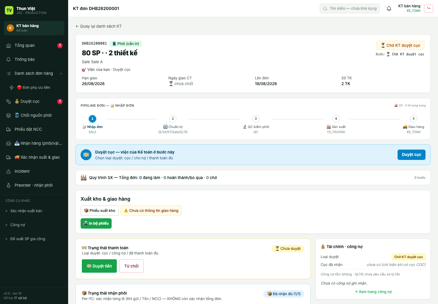Click the coins icon beside Duyệt cọc
438x304 pixels.
point(9,102)
